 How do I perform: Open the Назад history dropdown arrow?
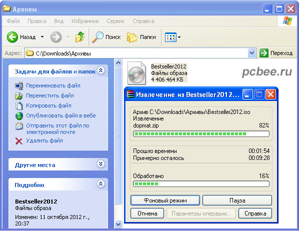pos(42,37)
